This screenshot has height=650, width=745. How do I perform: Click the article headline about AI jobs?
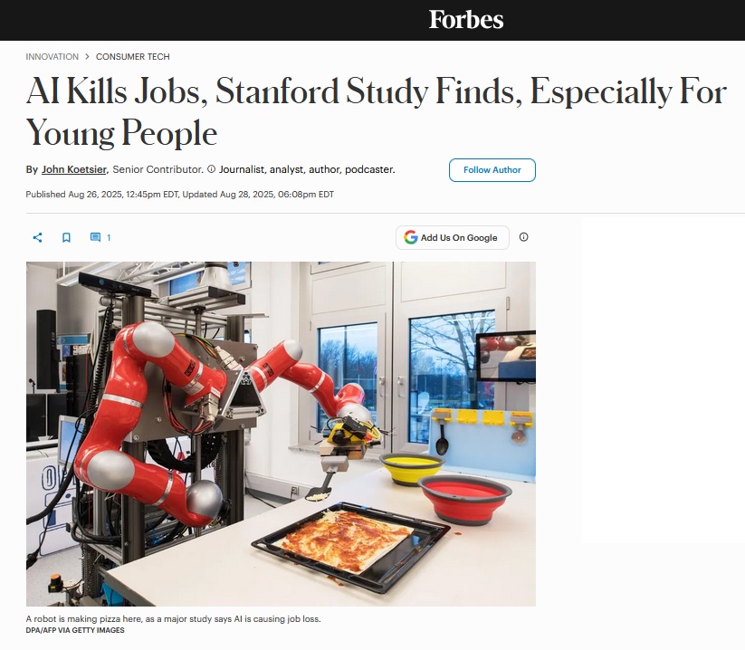[x=376, y=112]
